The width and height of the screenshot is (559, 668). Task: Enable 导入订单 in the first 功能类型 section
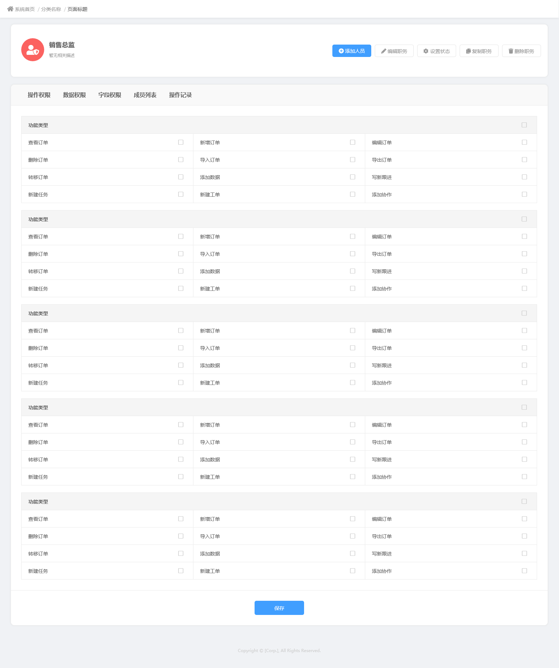click(353, 160)
